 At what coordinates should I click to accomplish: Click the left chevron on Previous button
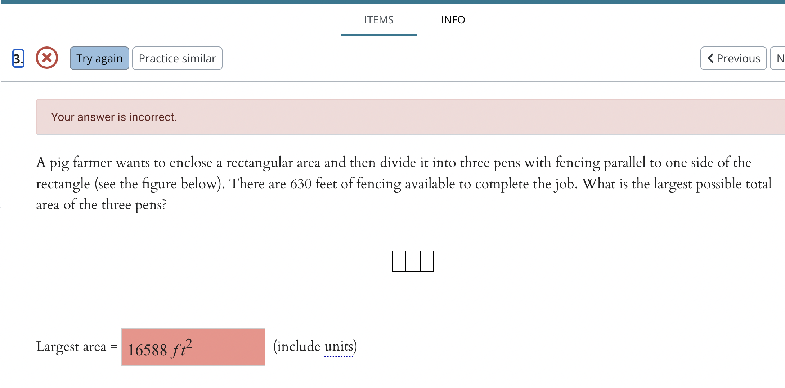(710, 58)
